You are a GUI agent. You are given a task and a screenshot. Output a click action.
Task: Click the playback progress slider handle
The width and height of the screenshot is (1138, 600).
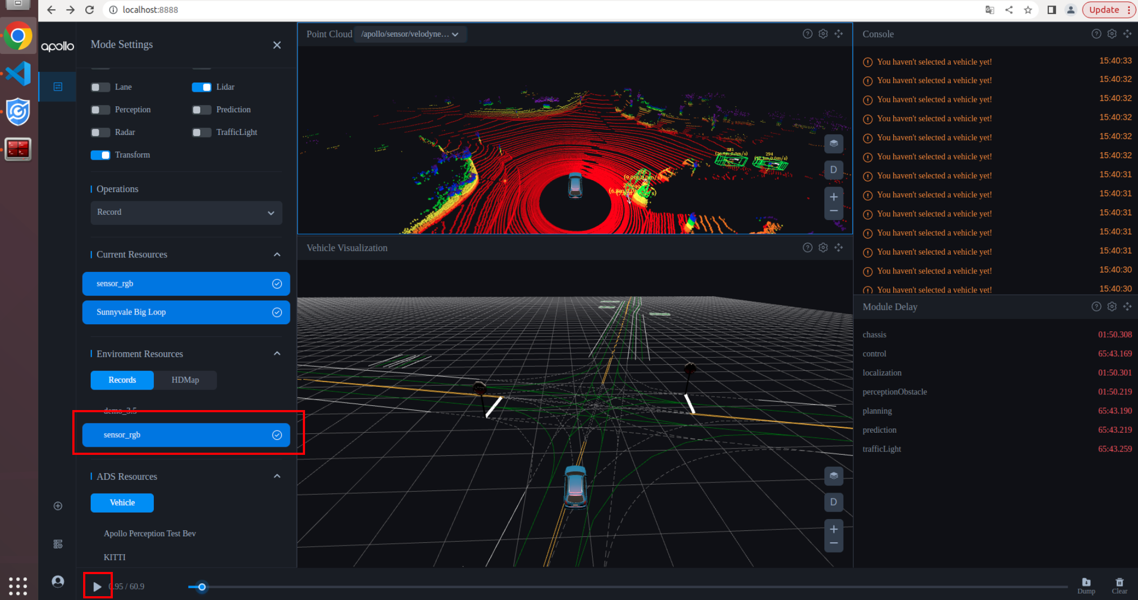tap(202, 587)
